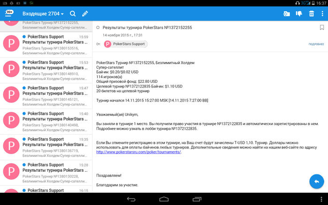
Task: Open the email received at 15:47
Action: [x=46, y=96]
